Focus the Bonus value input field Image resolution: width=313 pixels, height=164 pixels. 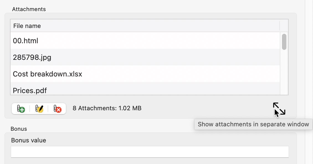(150, 152)
